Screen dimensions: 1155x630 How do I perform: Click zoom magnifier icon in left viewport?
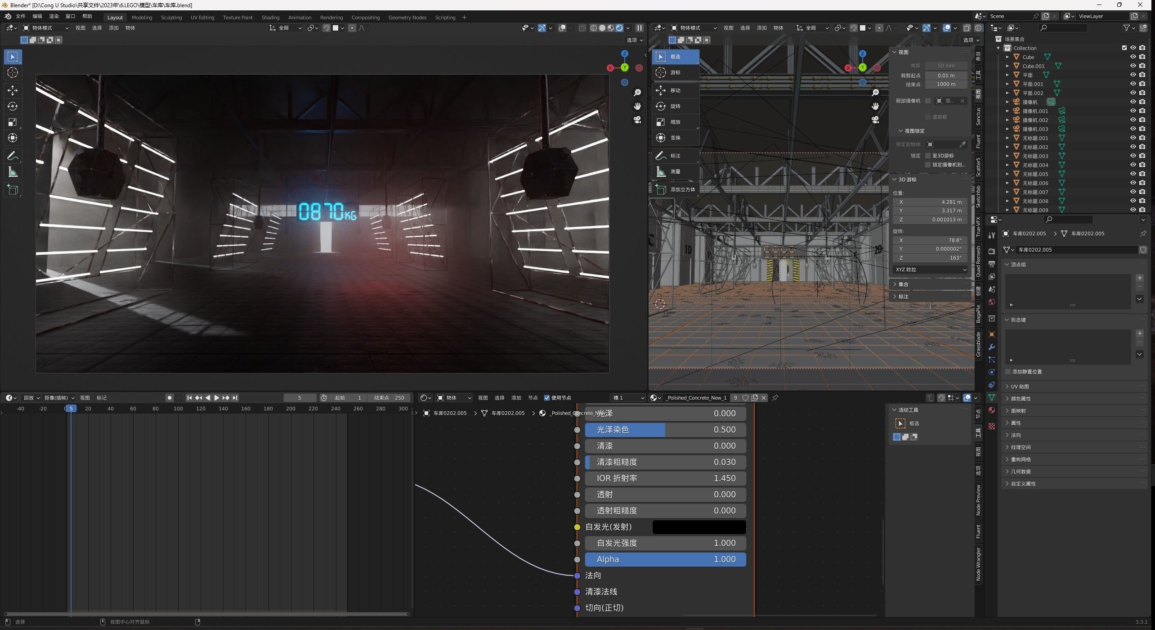point(637,92)
